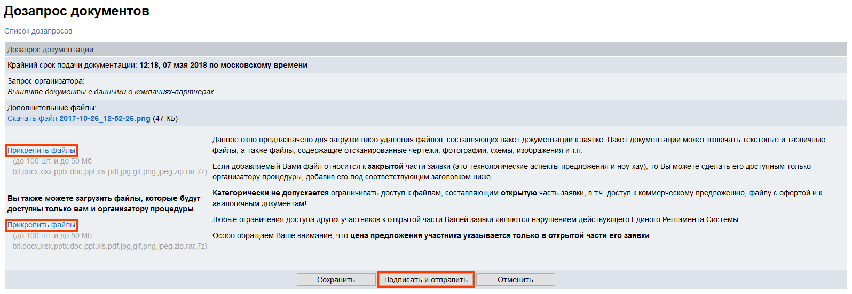Click the paragraph starting "Если добавляемый Вами файл"

coord(511,171)
